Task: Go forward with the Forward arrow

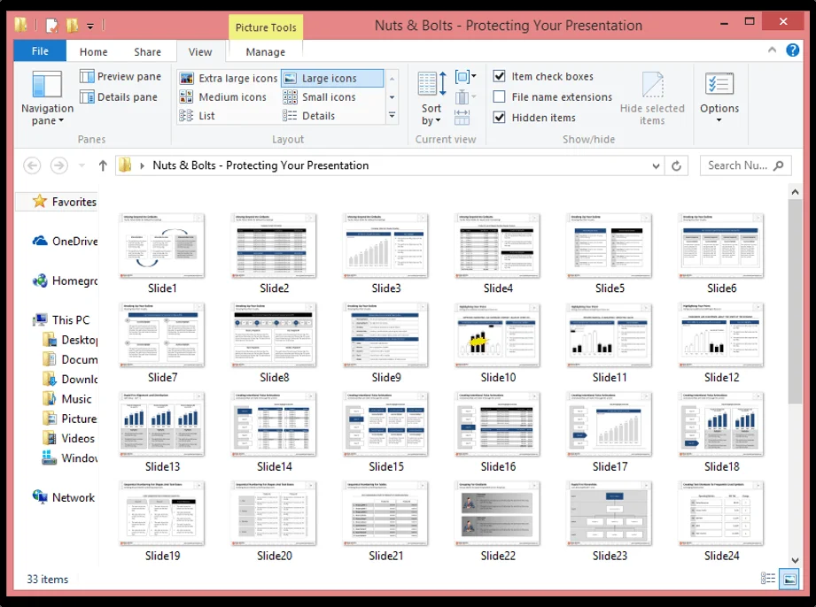Action: [x=58, y=165]
